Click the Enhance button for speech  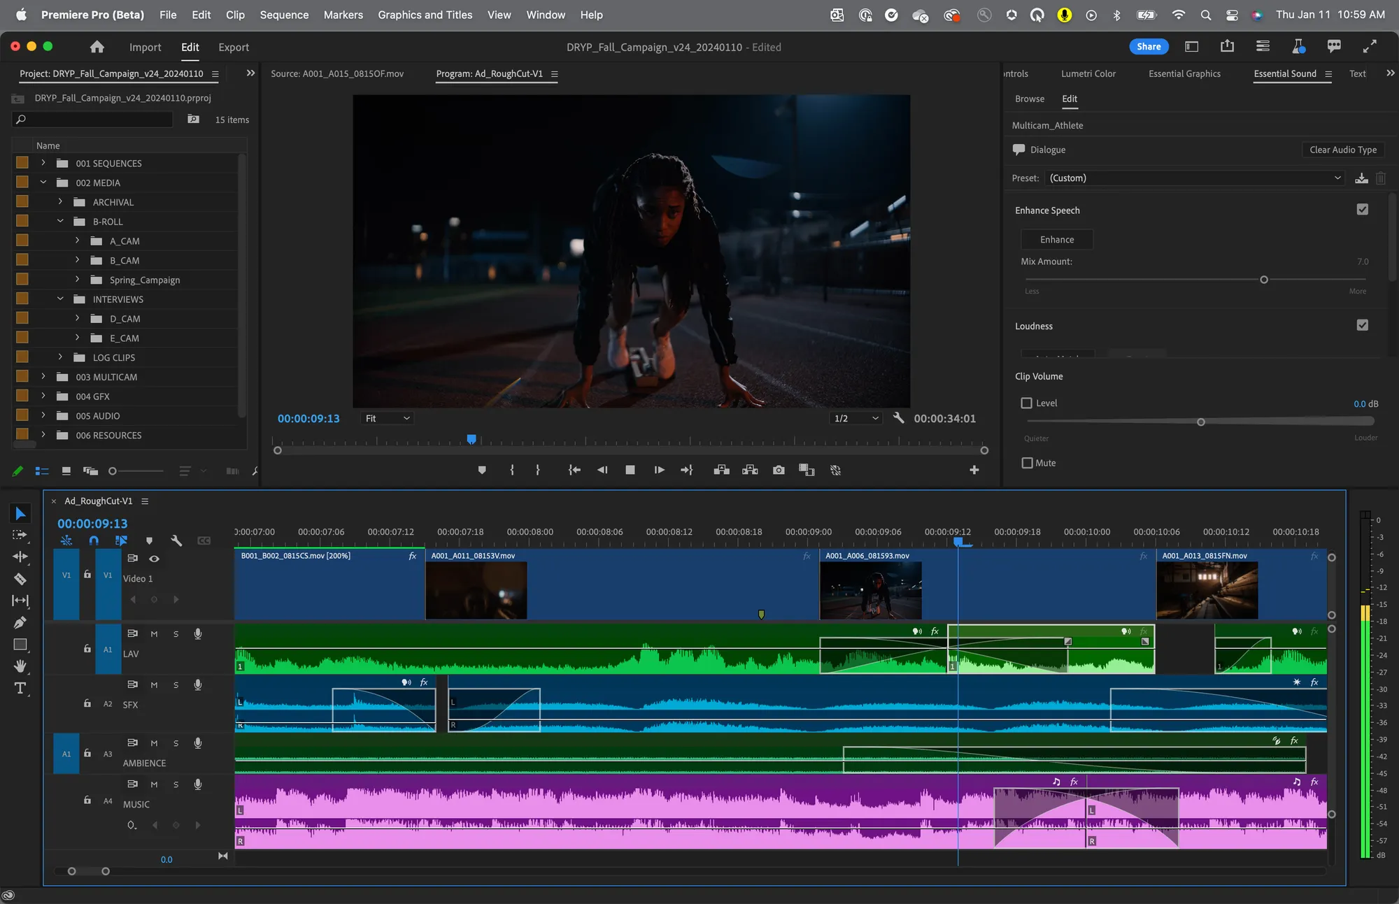point(1056,238)
